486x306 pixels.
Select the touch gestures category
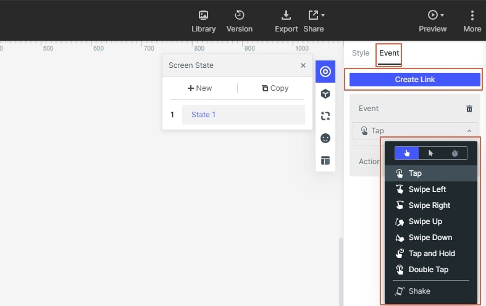407,153
